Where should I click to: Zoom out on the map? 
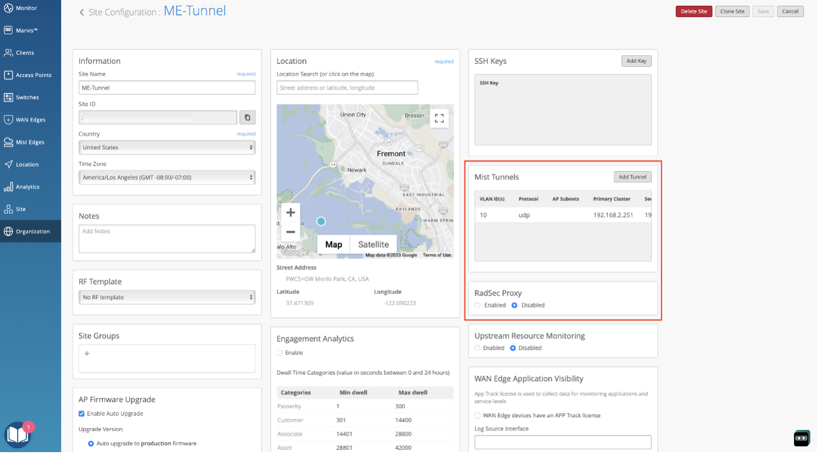(290, 231)
